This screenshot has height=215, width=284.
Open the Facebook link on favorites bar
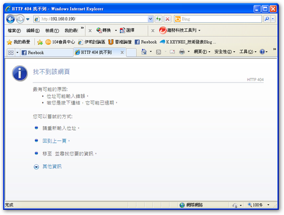[x=146, y=42]
